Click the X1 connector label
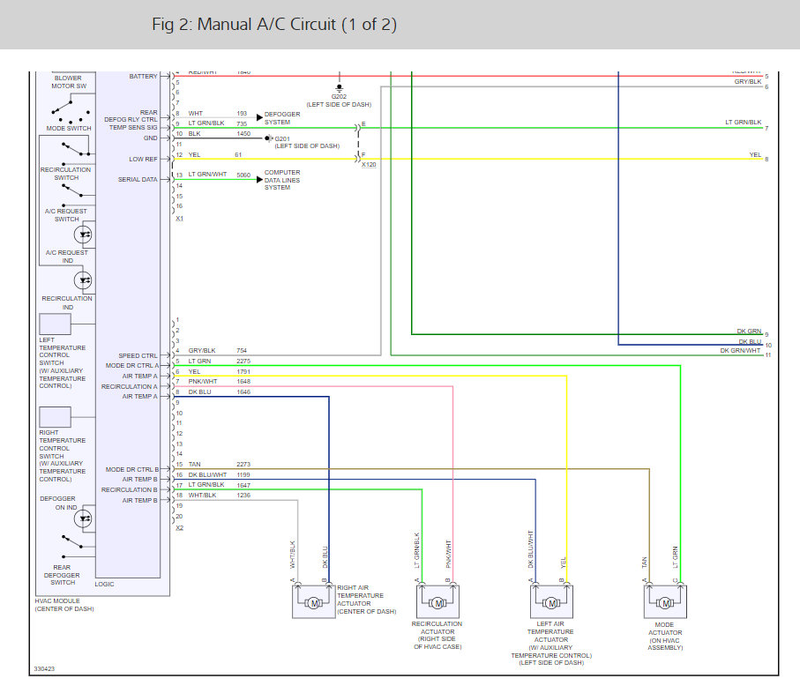 [x=179, y=219]
